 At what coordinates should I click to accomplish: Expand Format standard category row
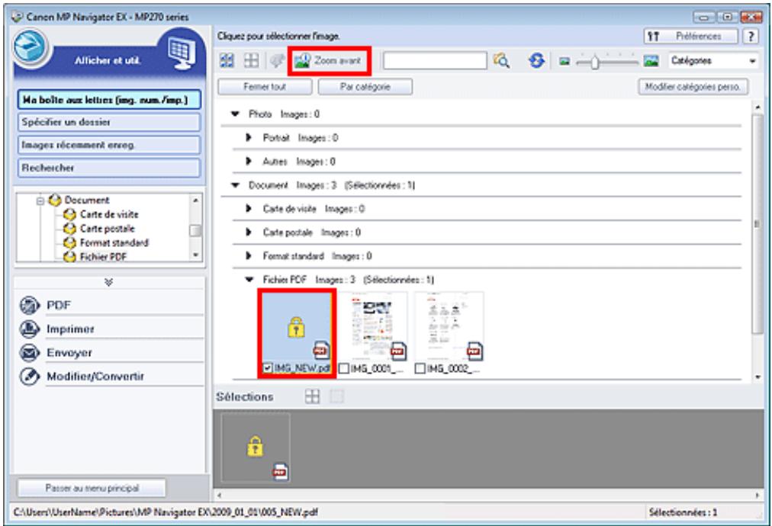point(249,256)
